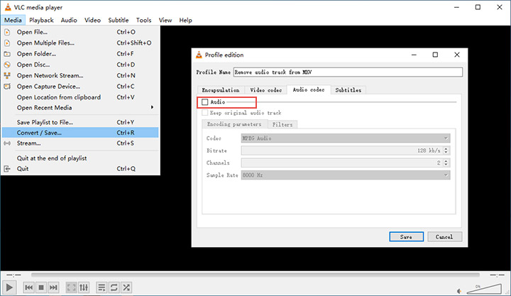Screen dimensions: 511x296
Task: Open the Subtitle menu
Action: (119, 20)
